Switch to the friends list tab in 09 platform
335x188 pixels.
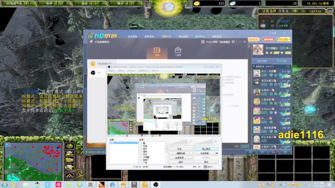[x=281, y=61]
